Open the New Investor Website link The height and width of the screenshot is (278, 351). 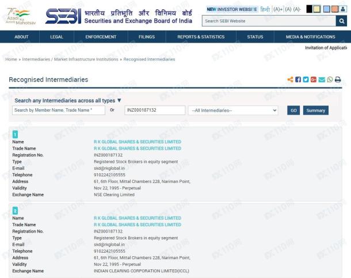click(x=232, y=9)
